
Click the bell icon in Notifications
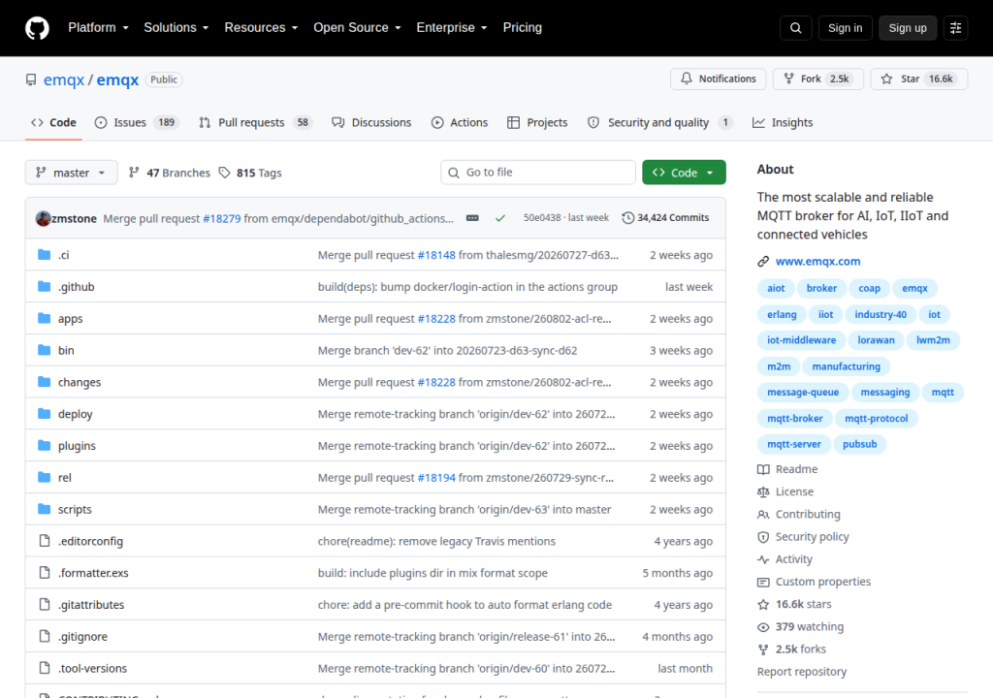[x=687, y=79]
